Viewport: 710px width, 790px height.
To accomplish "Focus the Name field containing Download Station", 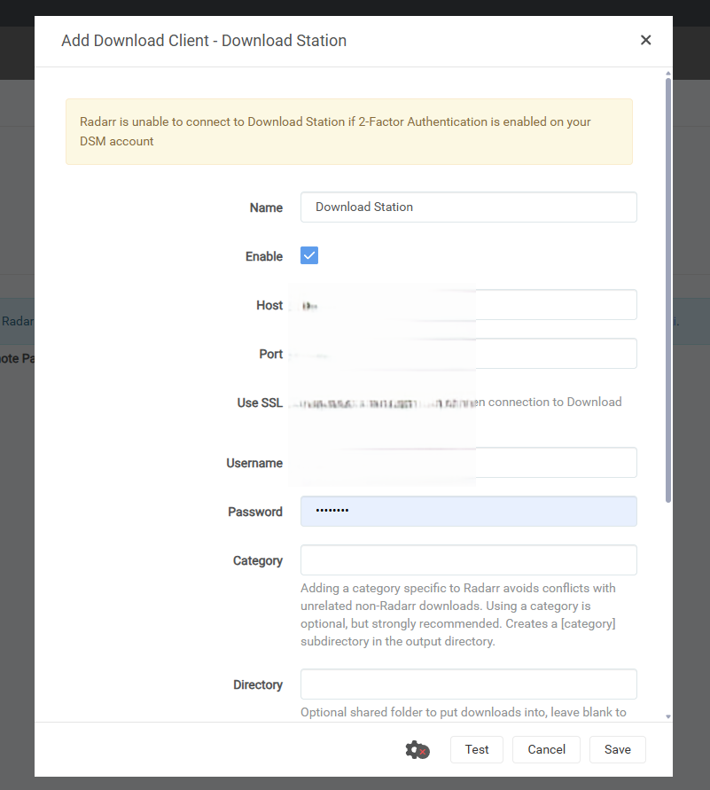I will pyautogui.click(x=468, y=207).
